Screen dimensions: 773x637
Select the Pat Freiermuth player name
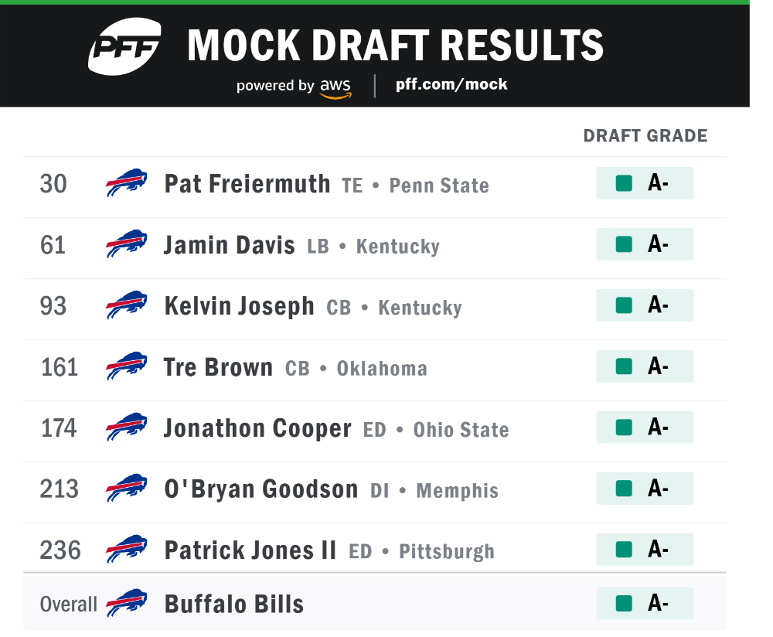click(x=247, y=184)
